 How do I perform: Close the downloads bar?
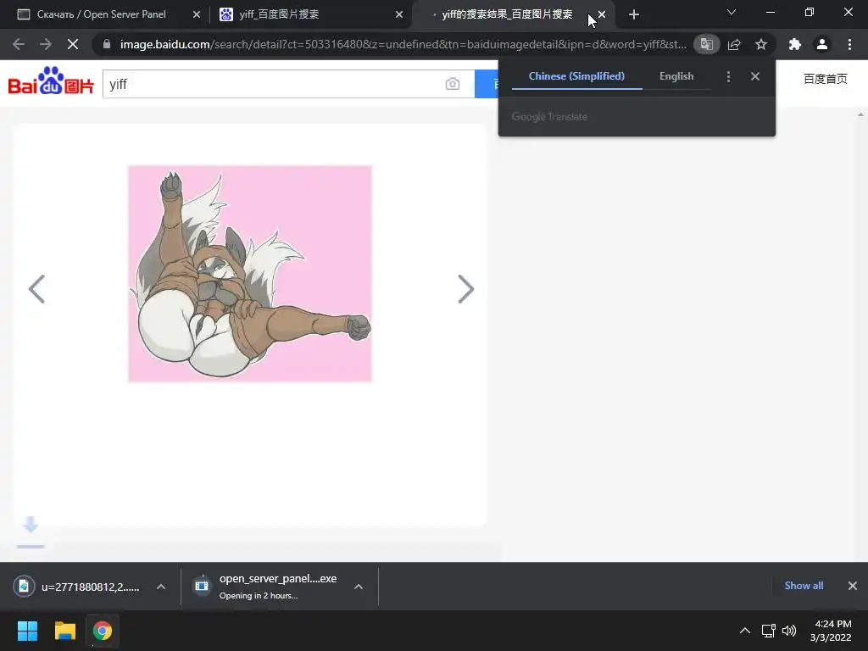[853, 586]
